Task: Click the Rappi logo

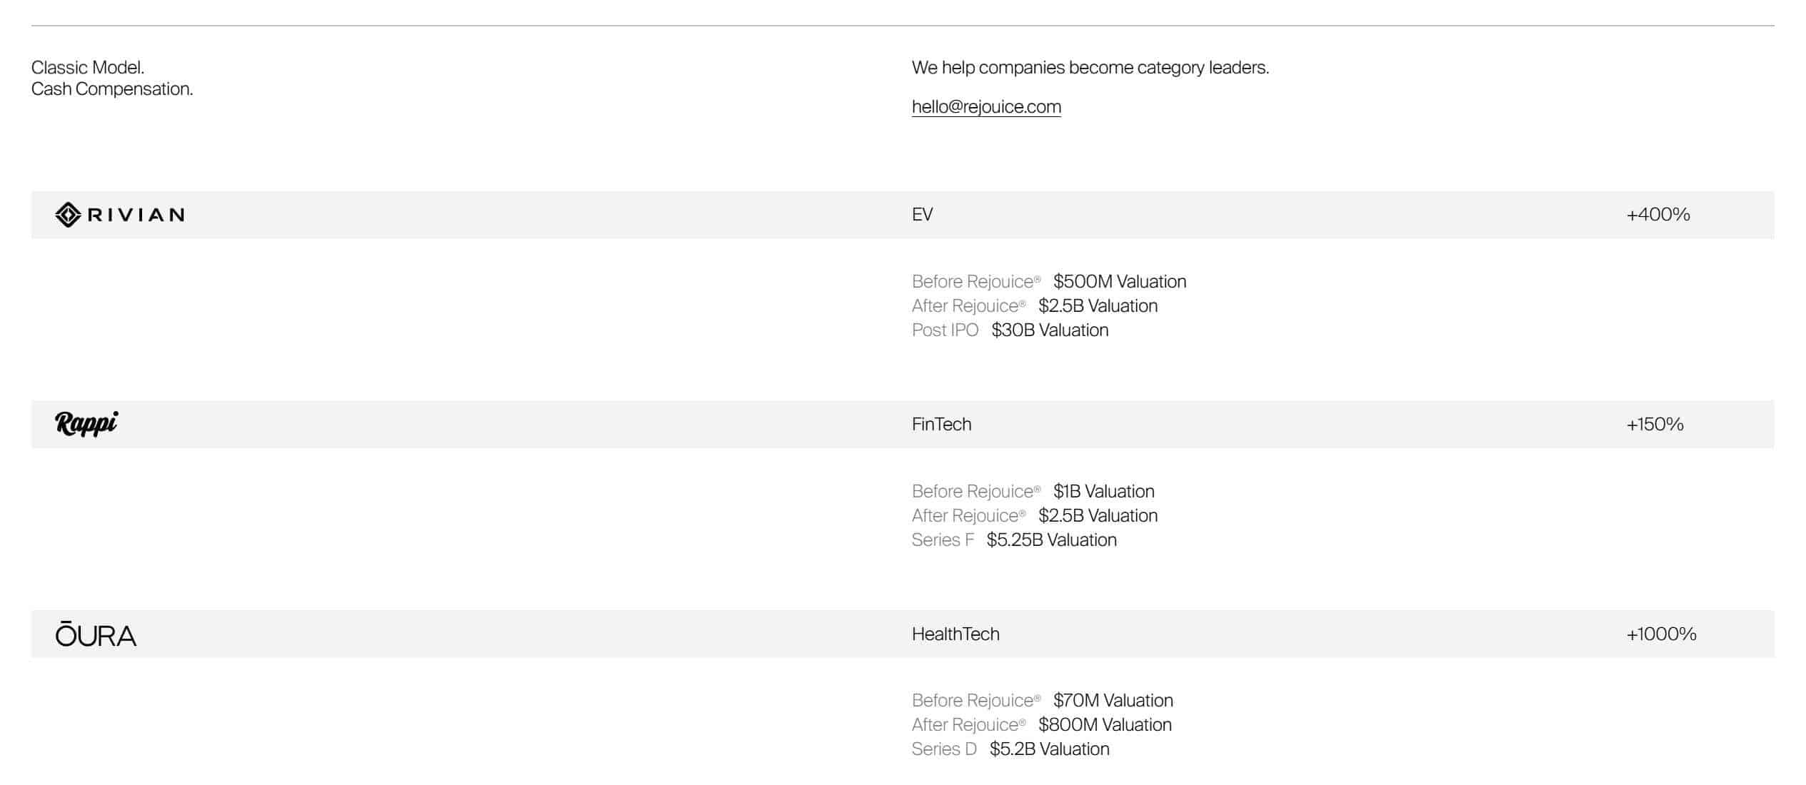Action: click(86, 424)
